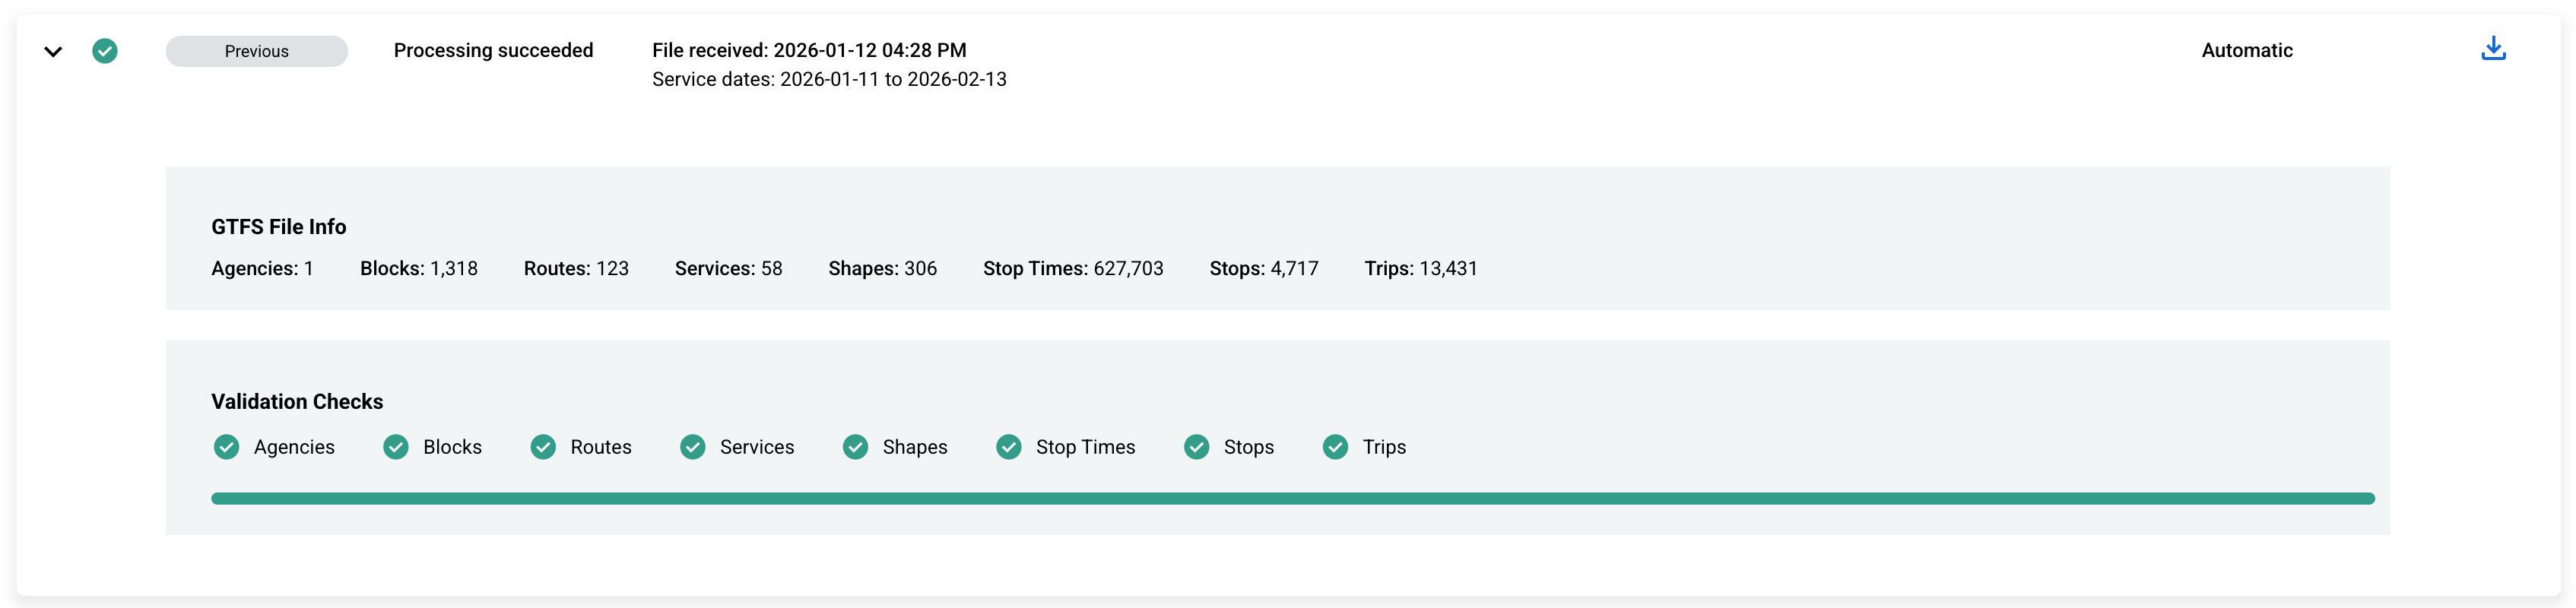Screen dimensions: 2576x608
Task: Select the Shapes validation check icon
Action: tap(855, 447)
